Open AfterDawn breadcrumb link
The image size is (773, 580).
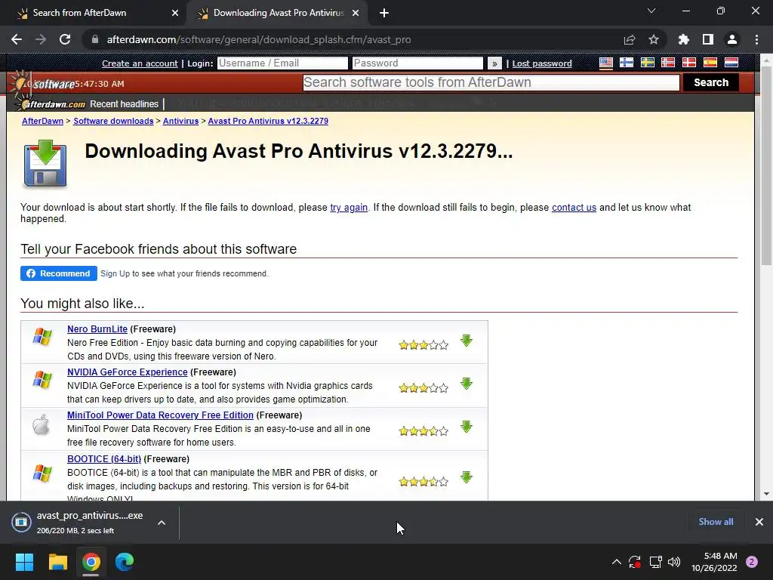(x=42, y=121)
